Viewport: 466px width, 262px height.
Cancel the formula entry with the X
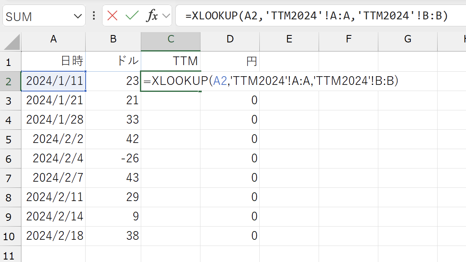click(112, 16)
